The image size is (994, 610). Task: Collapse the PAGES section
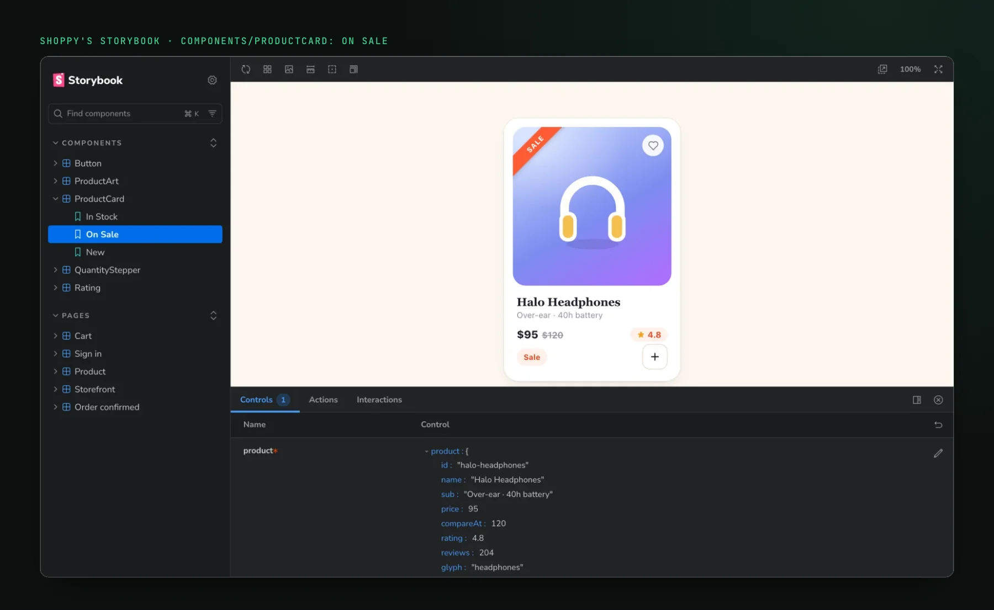71,316
